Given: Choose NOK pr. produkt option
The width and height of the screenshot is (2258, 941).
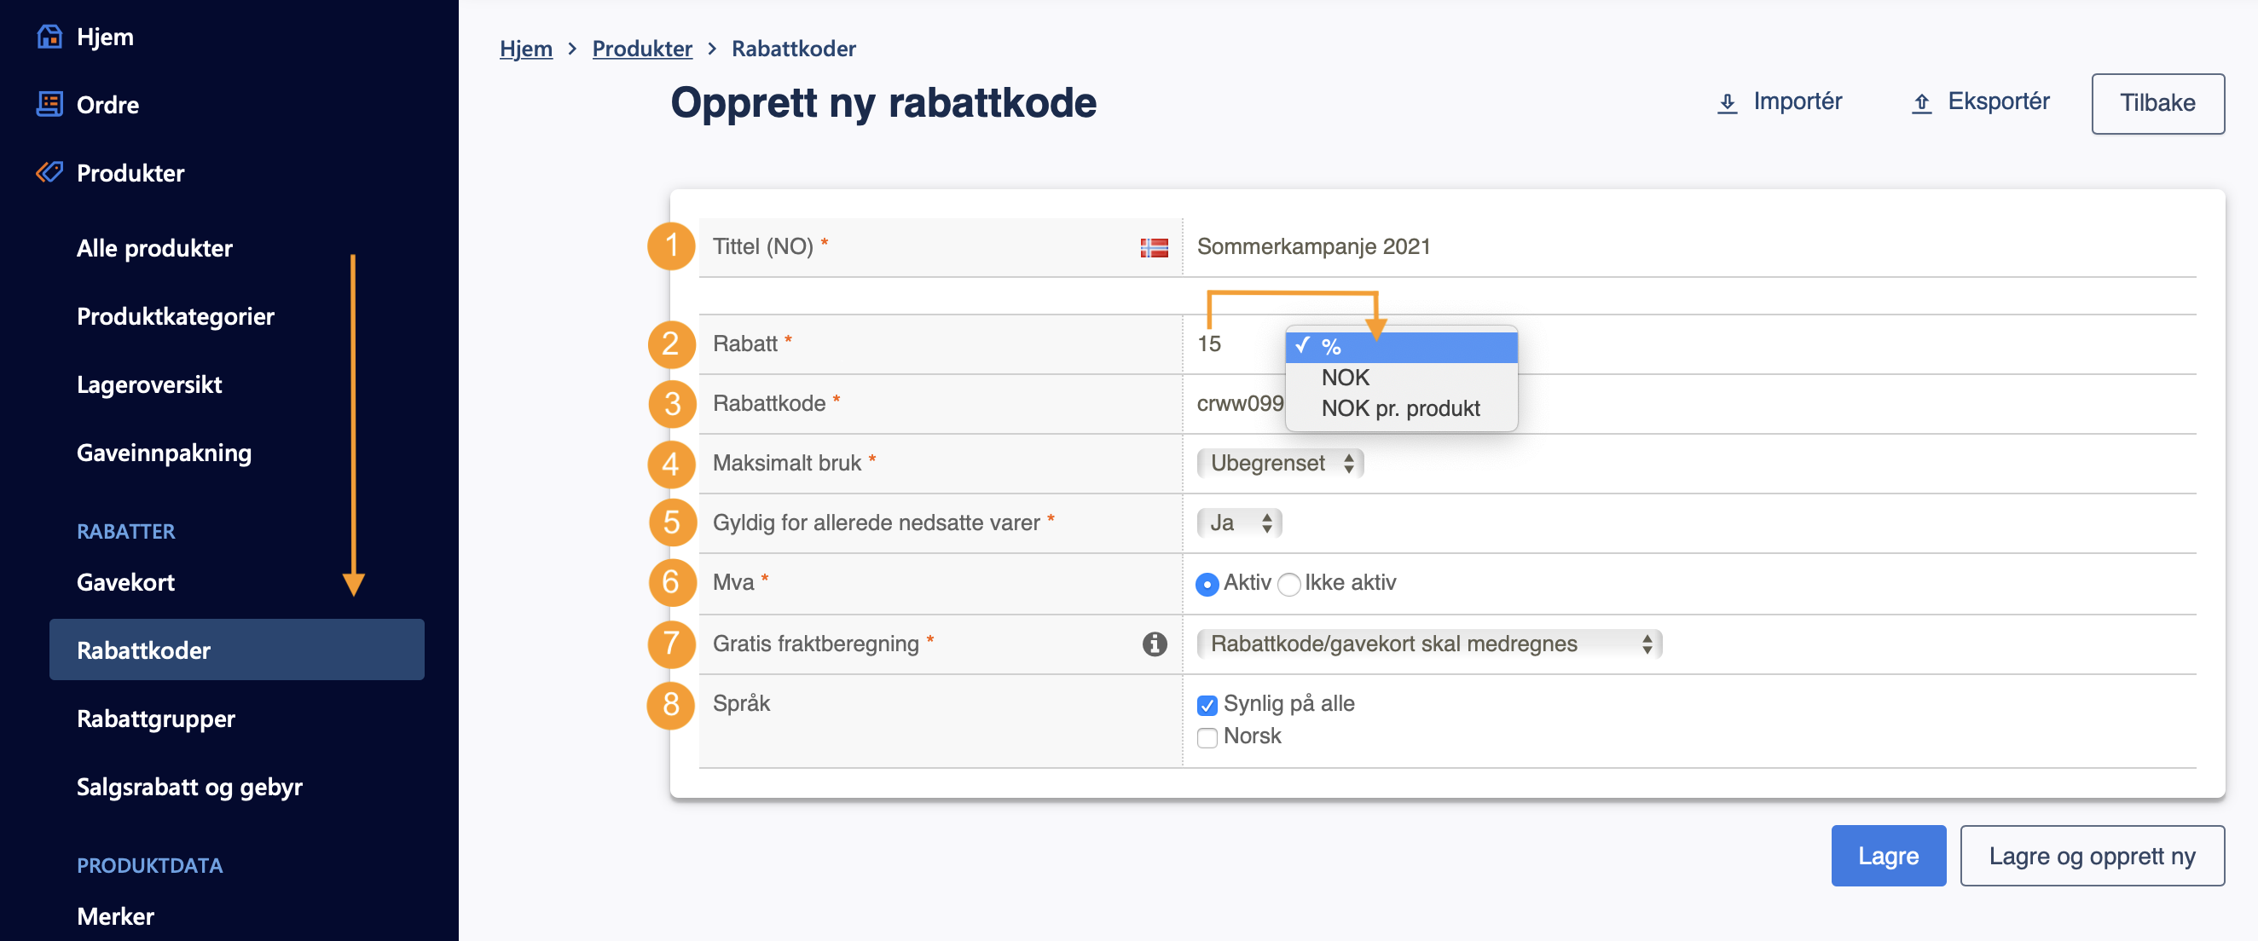Looking at the screenshot, I should pyautogui.click(x=1401, y=408).
